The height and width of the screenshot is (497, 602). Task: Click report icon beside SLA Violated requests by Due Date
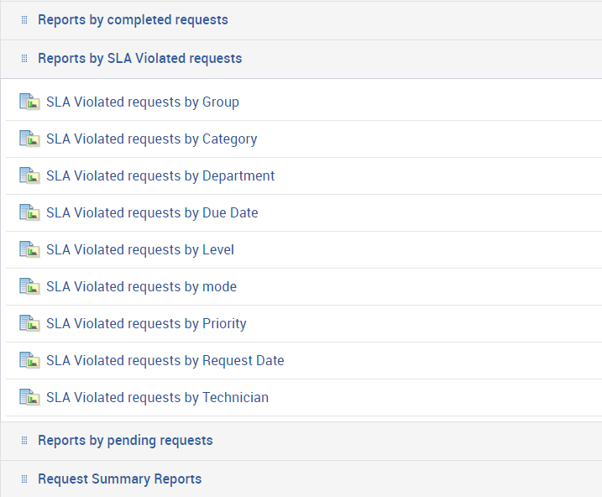coord(29,213)
